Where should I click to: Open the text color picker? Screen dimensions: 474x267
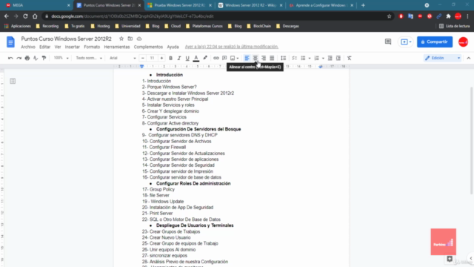tap(196, 58)
